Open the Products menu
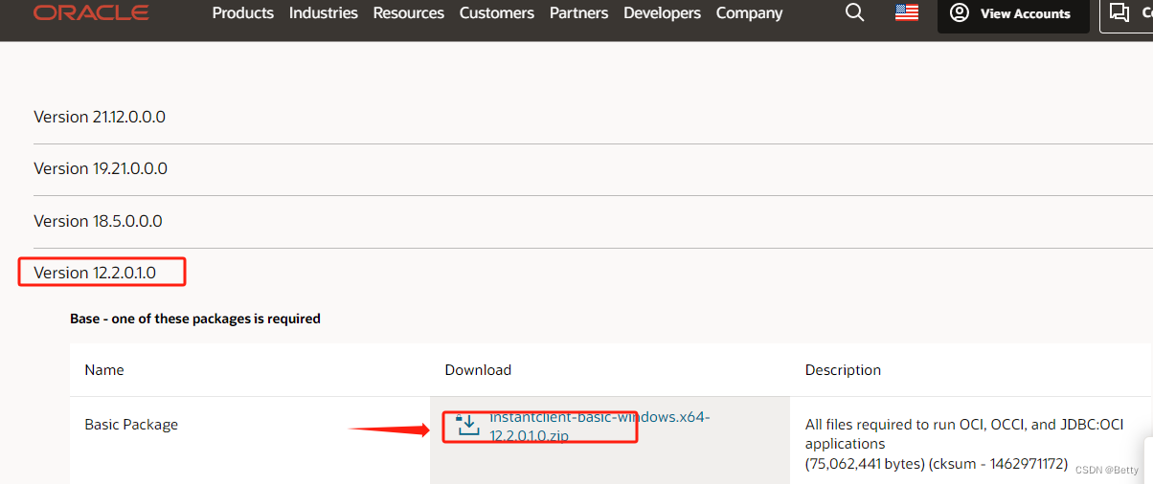The image size is (1153, 484). pyautogui.click(x=242, y=13)
